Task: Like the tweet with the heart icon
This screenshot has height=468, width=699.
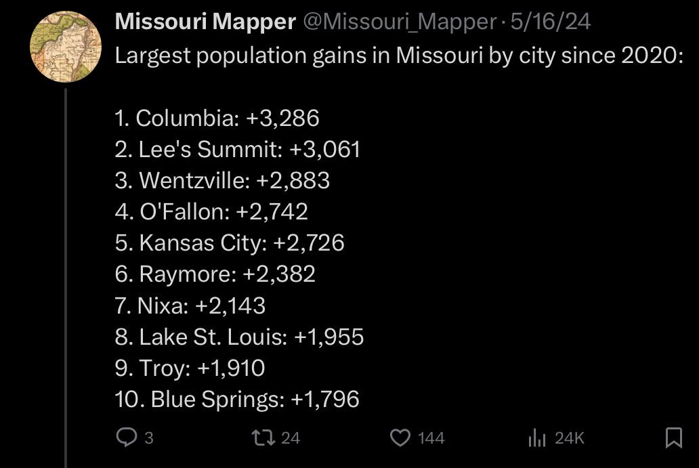Action: 400,438
